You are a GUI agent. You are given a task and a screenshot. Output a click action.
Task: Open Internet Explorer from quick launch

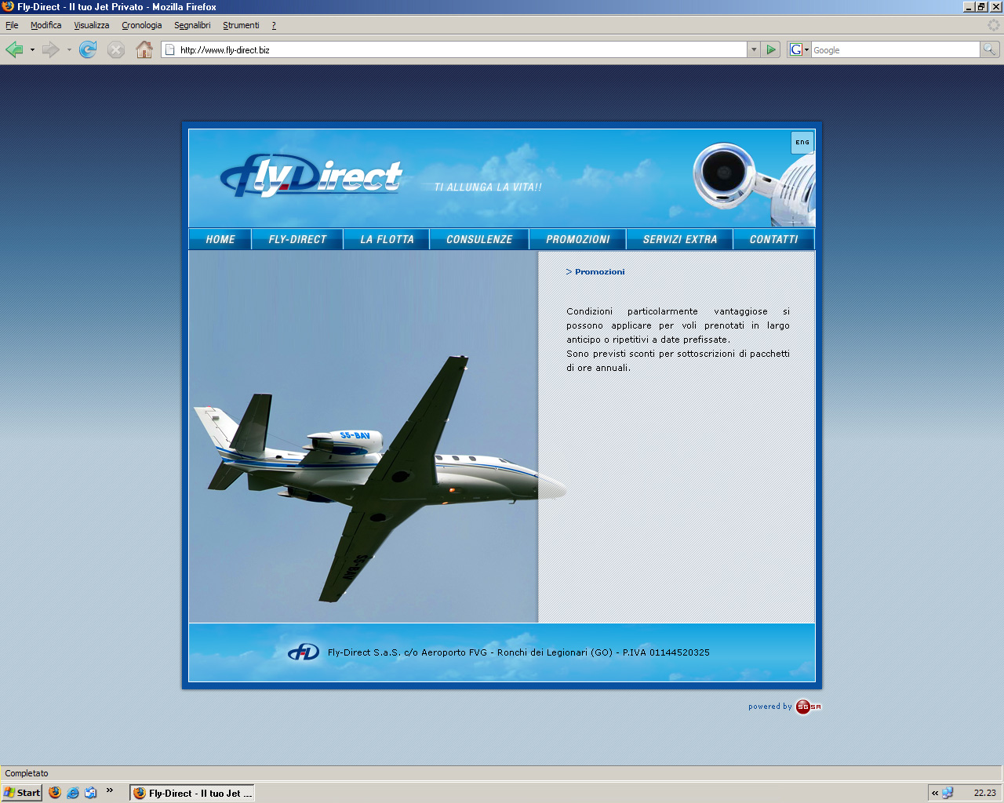(73, 793)
